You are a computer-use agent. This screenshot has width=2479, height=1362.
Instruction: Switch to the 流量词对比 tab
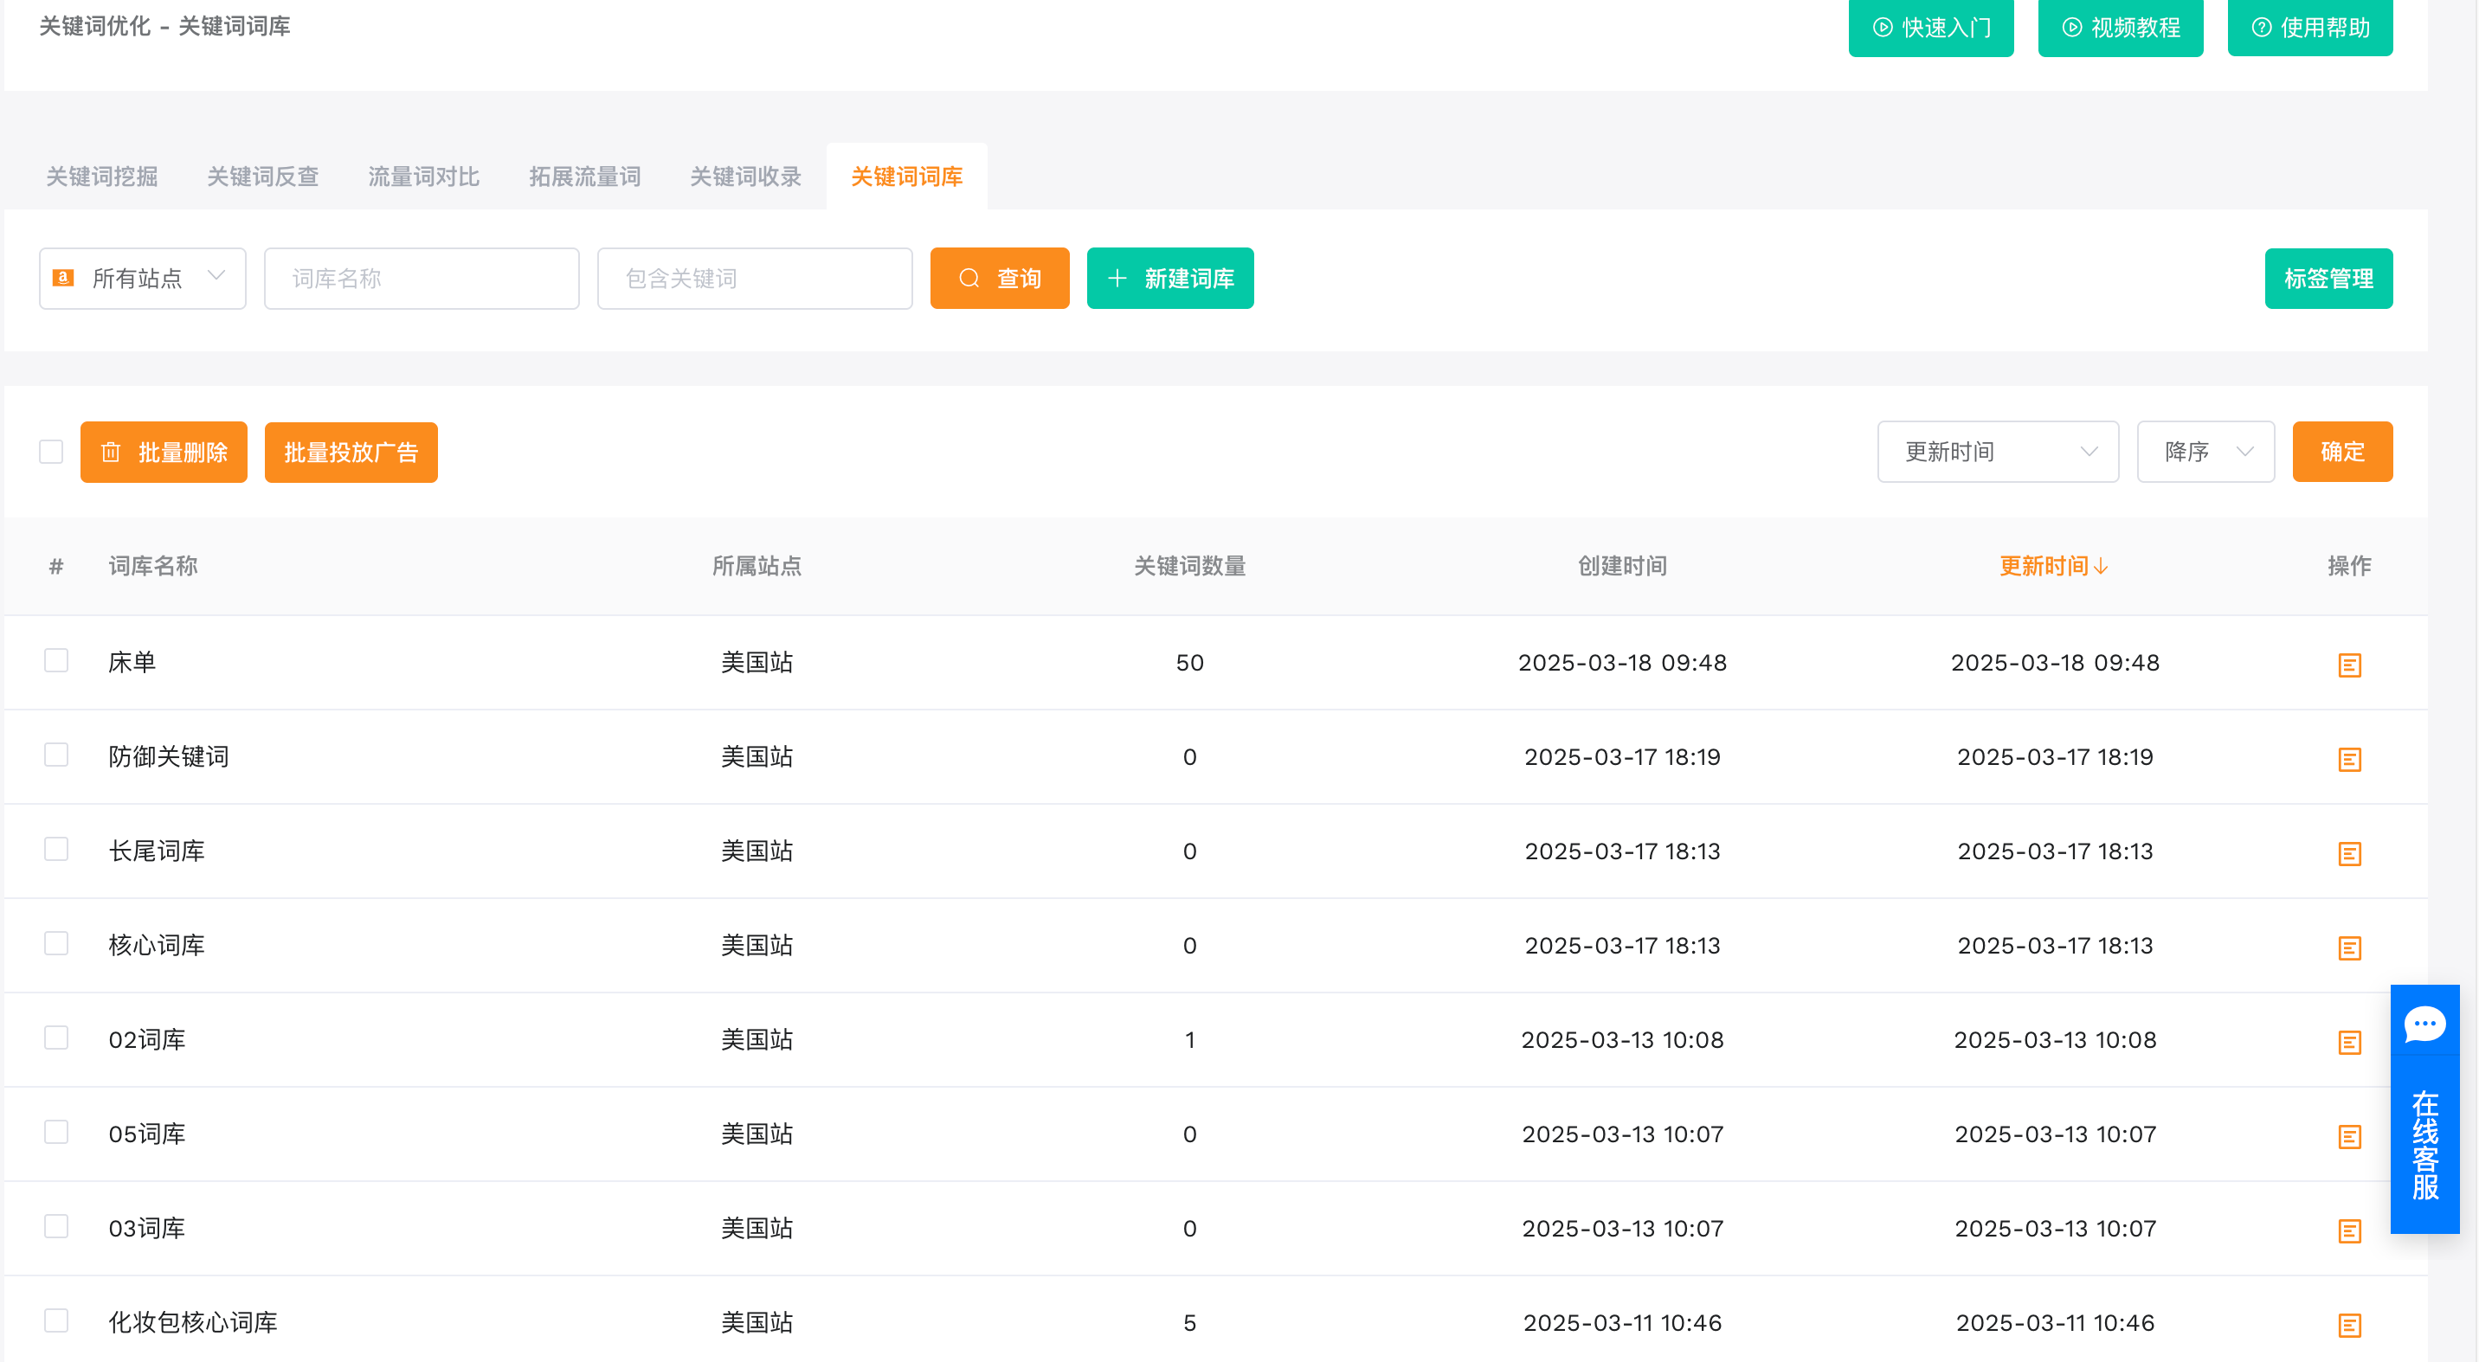[423, 176]
